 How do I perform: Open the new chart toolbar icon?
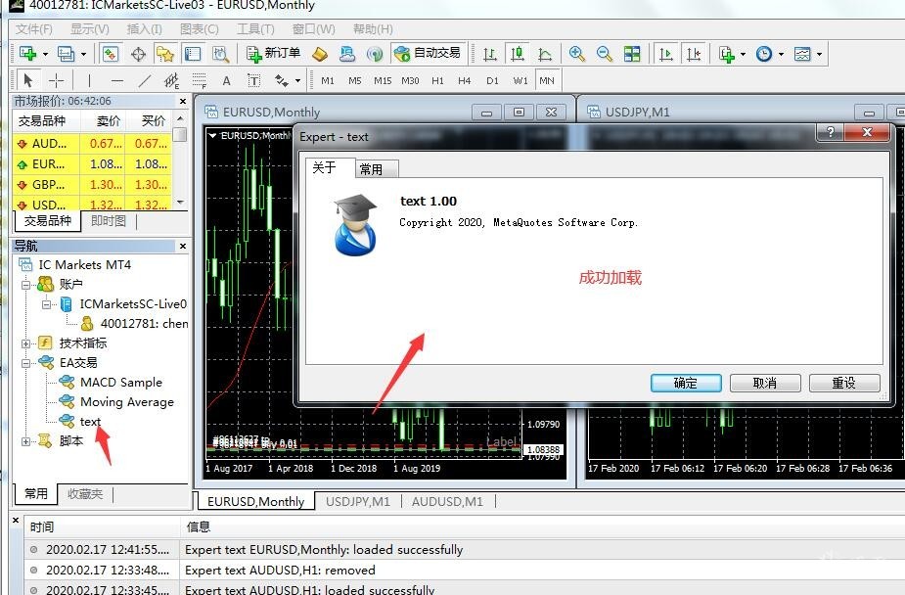tap(27, 54)
